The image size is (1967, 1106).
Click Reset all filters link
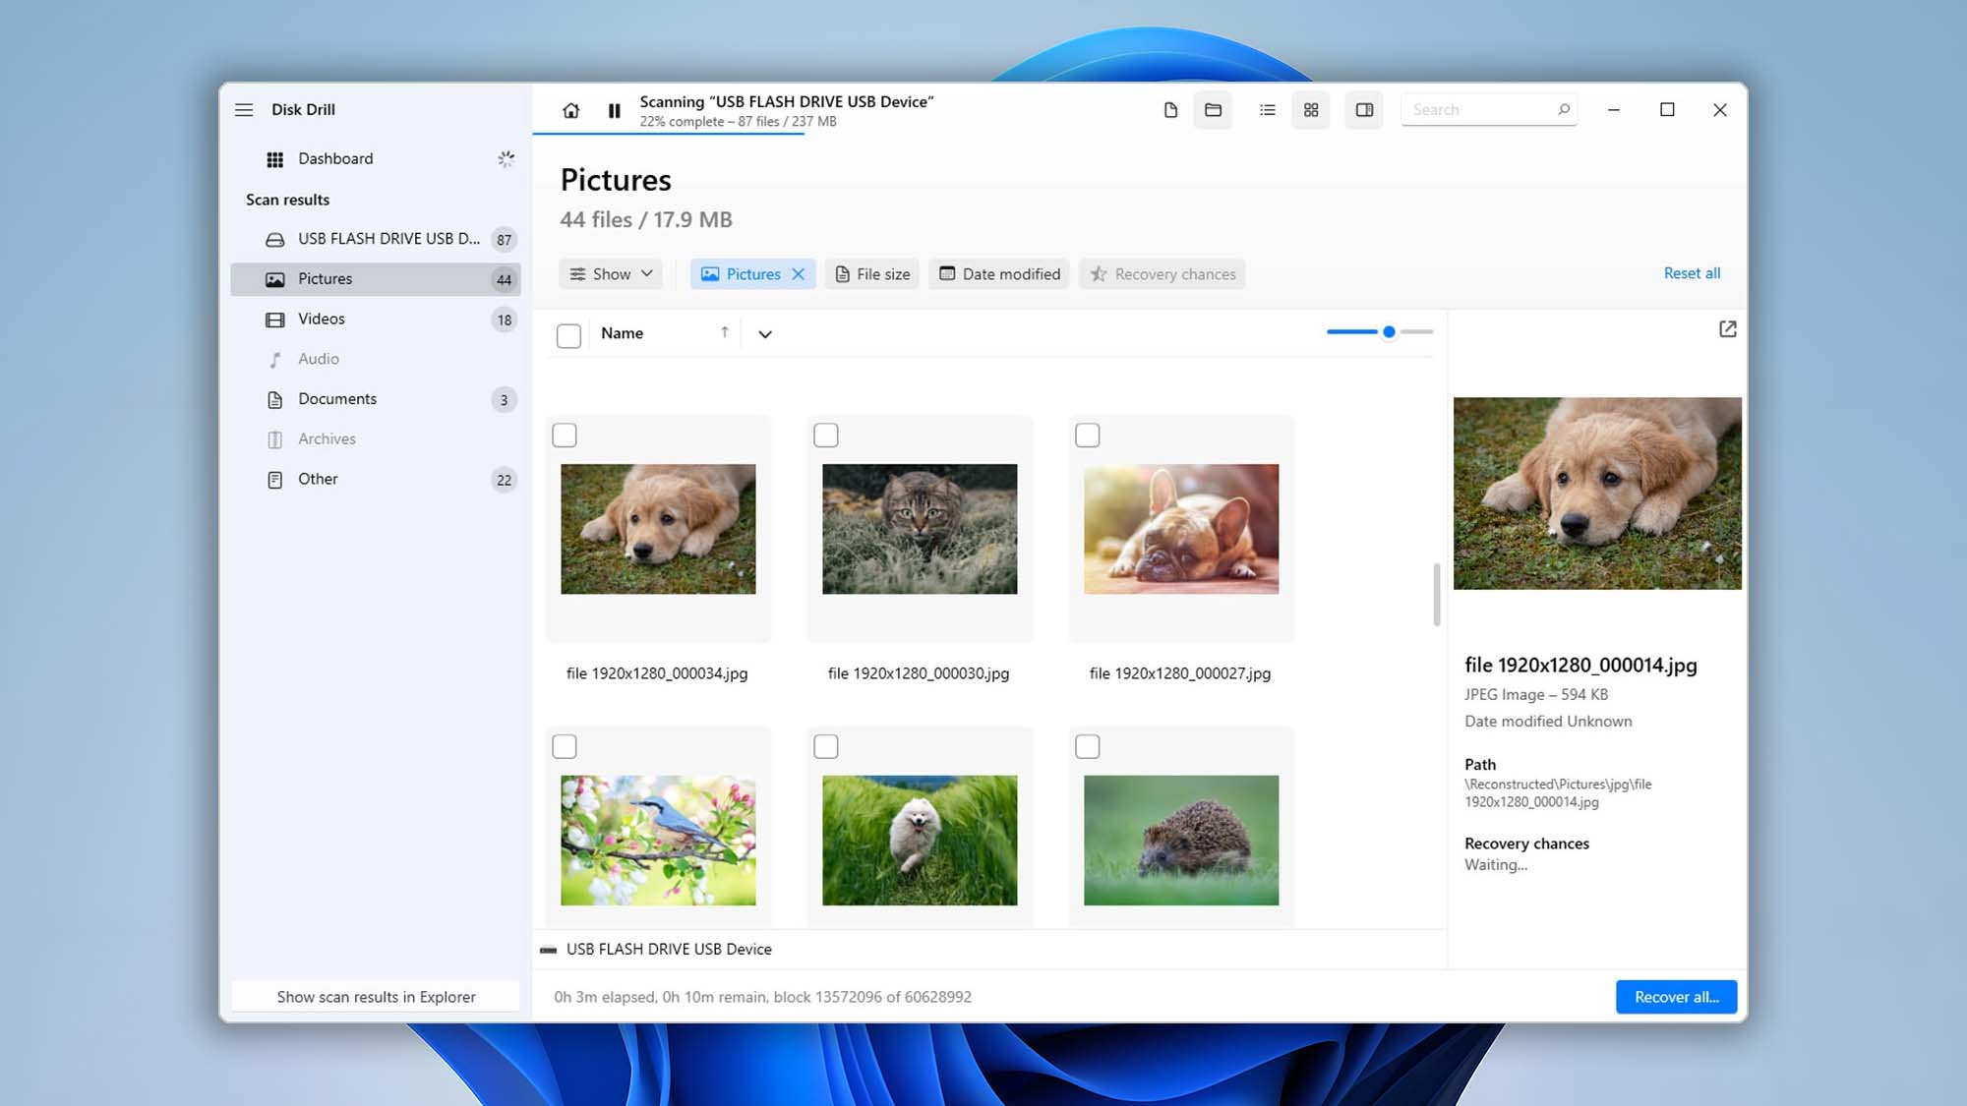pyautogui.click(x=1693, y=272)
